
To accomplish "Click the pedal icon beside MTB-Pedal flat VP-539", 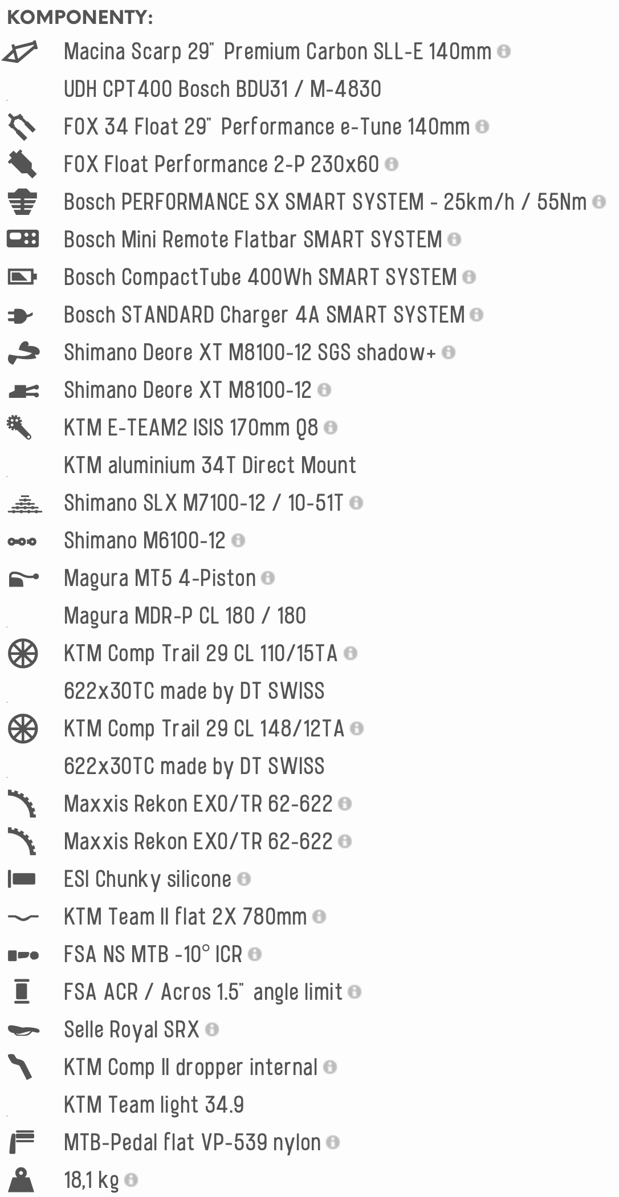I will tap(22, 1142).
